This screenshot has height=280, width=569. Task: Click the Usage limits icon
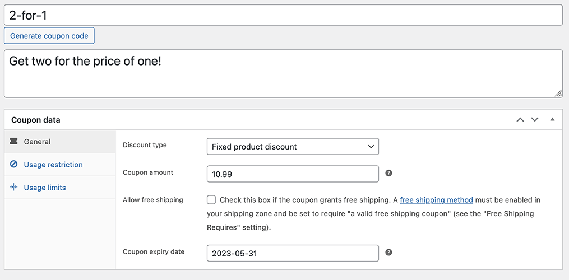[14, 188]
